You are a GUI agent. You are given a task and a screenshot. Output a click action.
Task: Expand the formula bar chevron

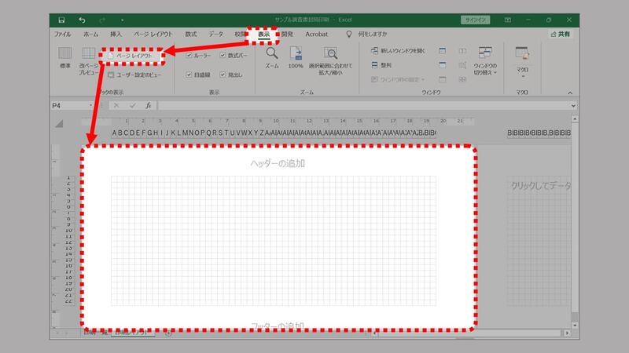573,106
